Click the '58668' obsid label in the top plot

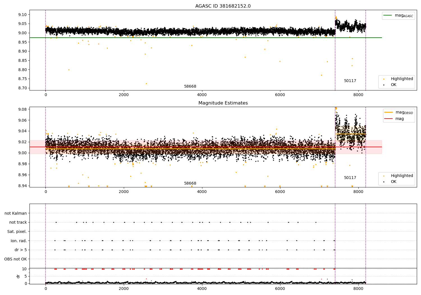(x=190, y=87)
